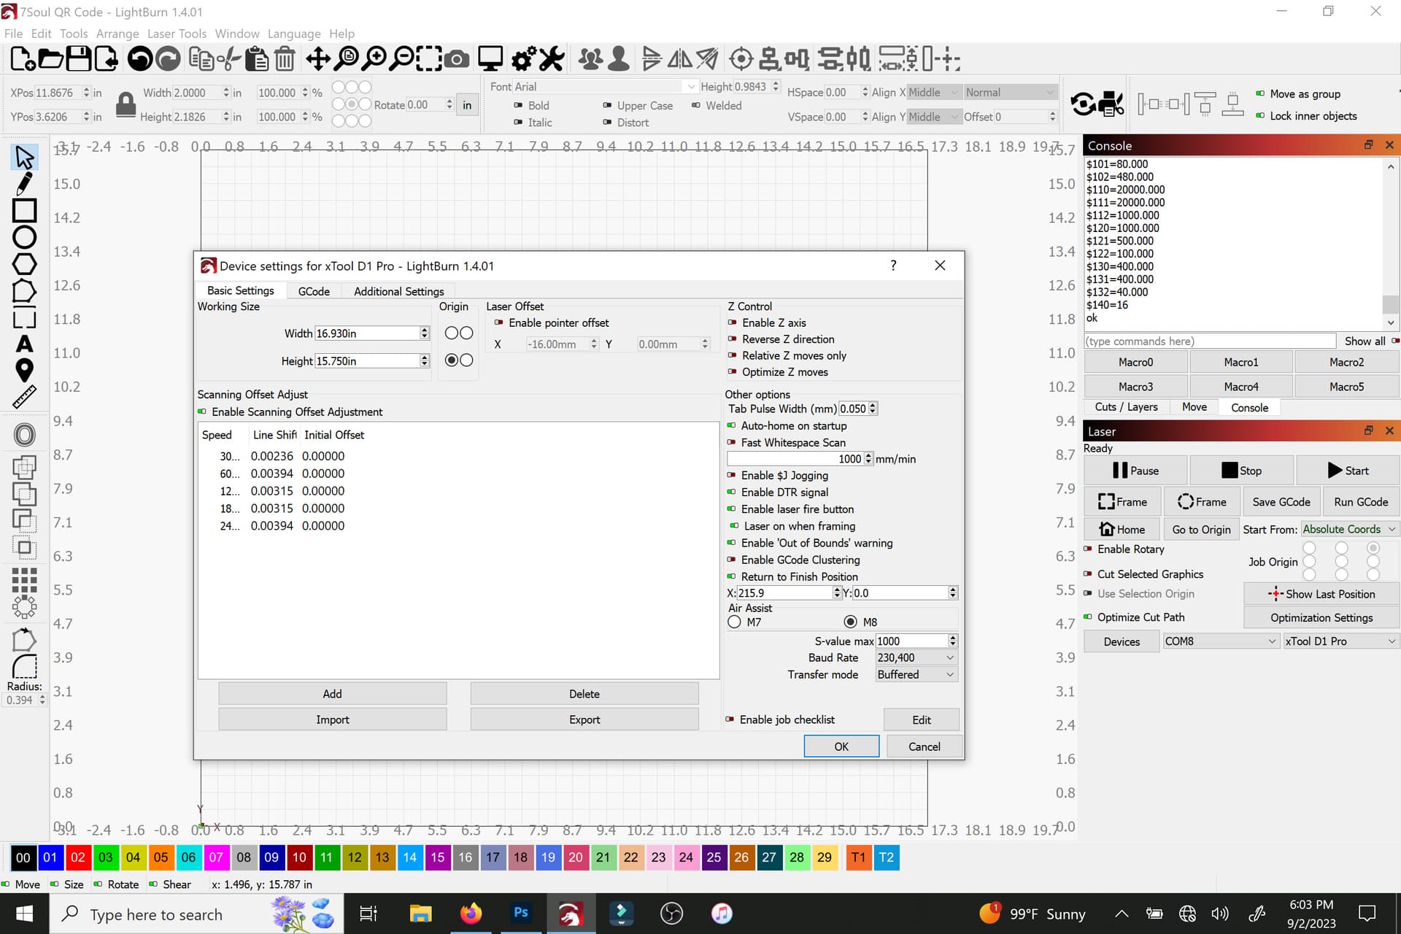Screen dimensions: 1401x934
Task: Open the Measure ruler tool
Action: 24,397
